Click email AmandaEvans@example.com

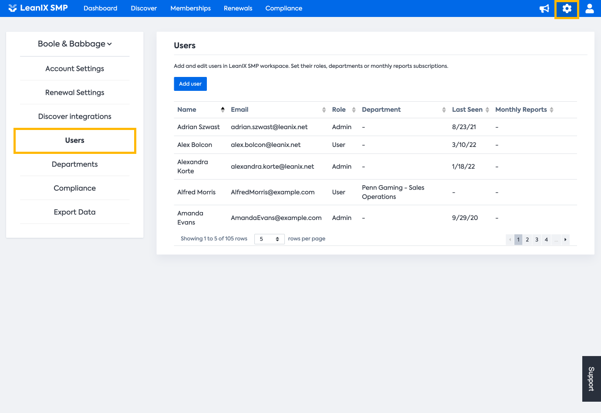pyautogui.click(x=276, y=218)
